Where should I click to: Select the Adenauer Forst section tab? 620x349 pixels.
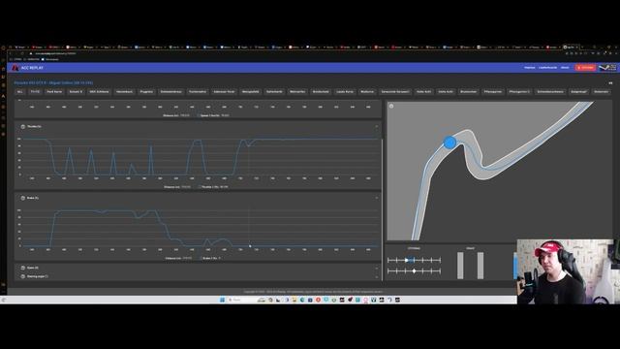pyautogui.click(x=224, y=91)
